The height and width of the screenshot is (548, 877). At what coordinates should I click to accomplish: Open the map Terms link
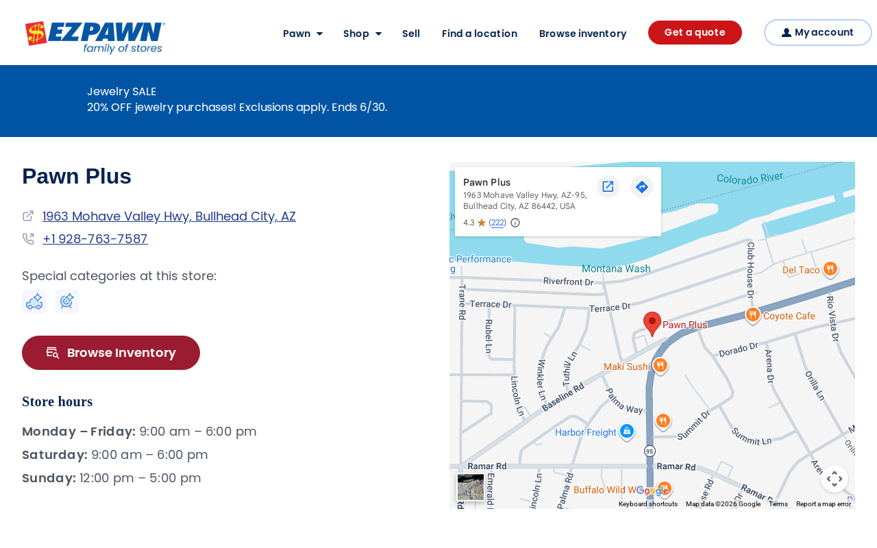point(778,504)
